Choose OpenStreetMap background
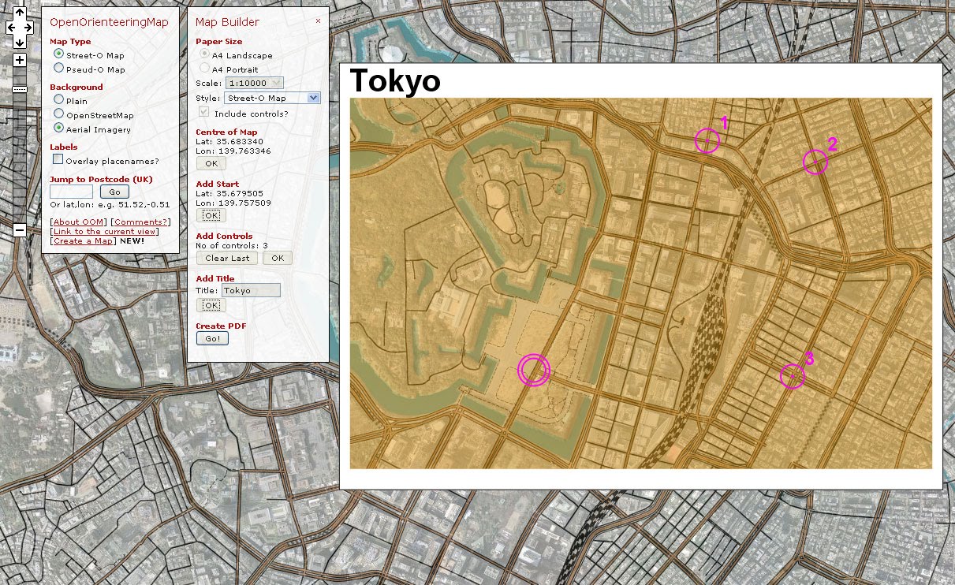This screenshot has width=955, height=585. (x=58, y=114)
